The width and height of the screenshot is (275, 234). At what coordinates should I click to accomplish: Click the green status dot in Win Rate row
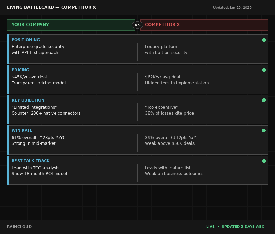point(264,130)
